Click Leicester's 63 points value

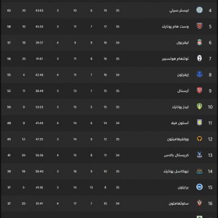[x=9, y=10]
